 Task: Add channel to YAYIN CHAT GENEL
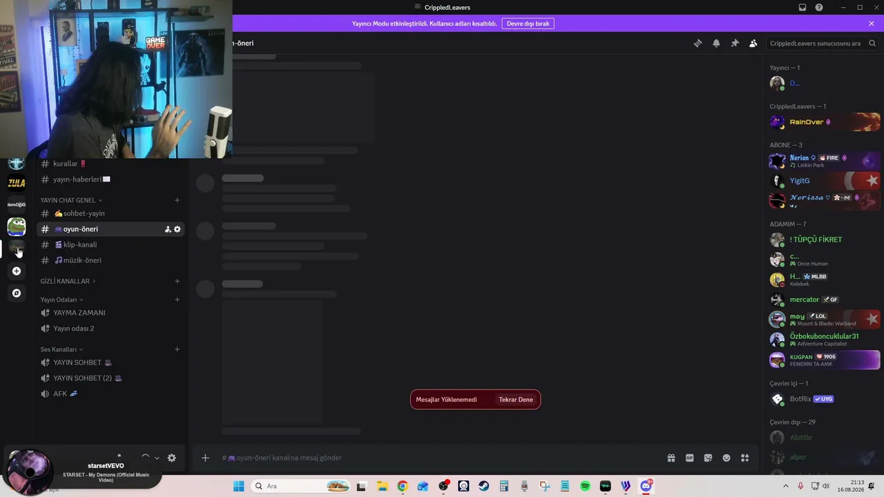(x=177, y=200)
